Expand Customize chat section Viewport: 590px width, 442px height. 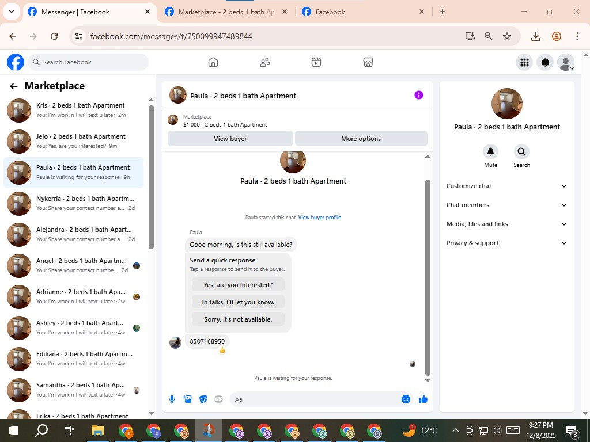[x=506, y=186]
